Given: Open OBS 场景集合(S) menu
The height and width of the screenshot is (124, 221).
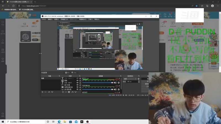Looking at the screenshot, I should [x=83, y=19].
